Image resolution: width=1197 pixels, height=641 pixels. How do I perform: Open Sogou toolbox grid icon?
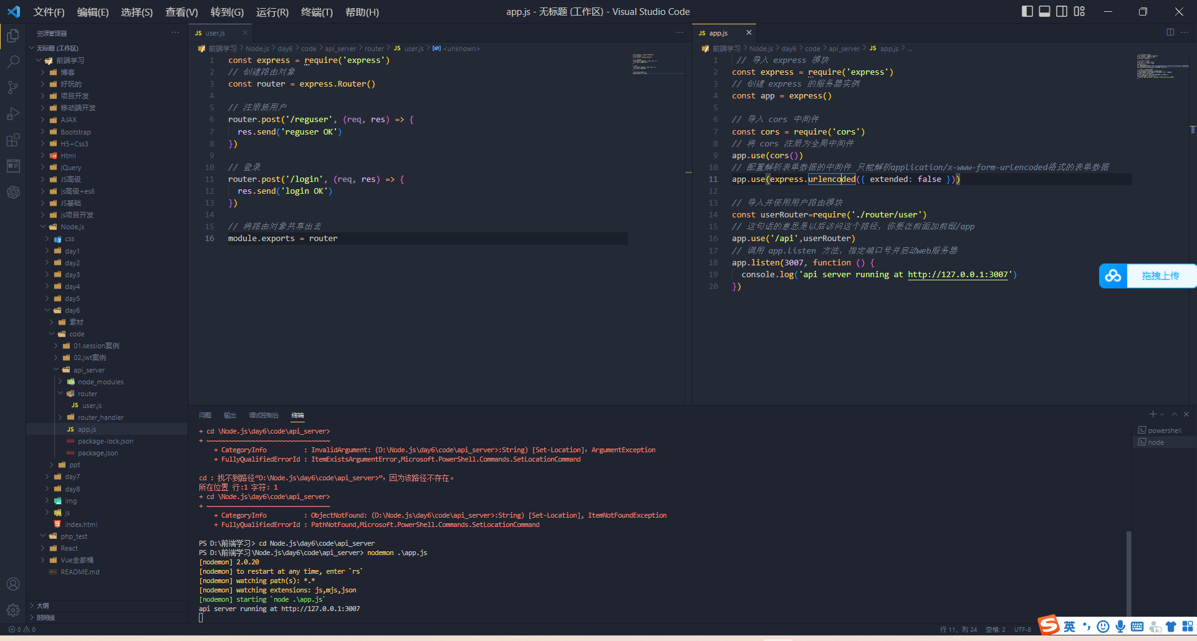coord(1187,627)
